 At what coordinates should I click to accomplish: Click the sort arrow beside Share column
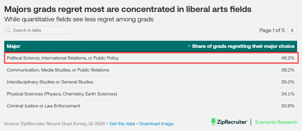[189, 46]
